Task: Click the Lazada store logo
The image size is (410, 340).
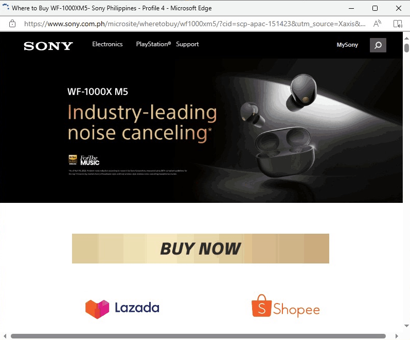Action: [122, 309]
